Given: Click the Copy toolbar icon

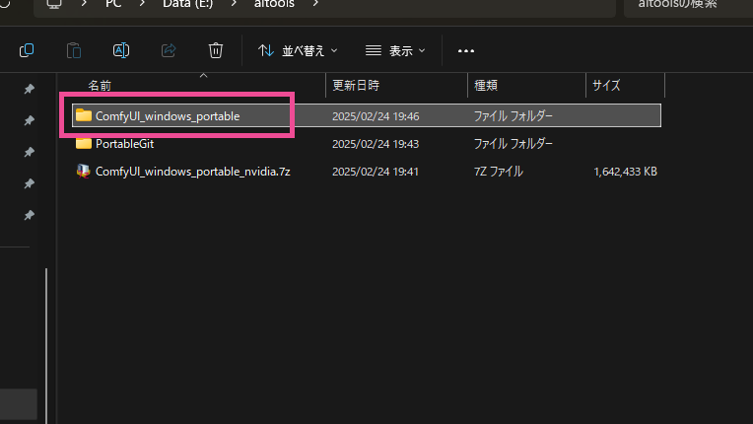Looking at the screenshot, I should pyautogui.click(x=27, y=50).
